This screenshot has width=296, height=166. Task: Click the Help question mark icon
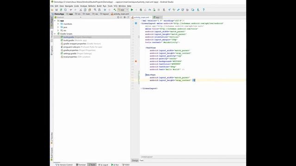pyautogui.click(x=203, y=10)
